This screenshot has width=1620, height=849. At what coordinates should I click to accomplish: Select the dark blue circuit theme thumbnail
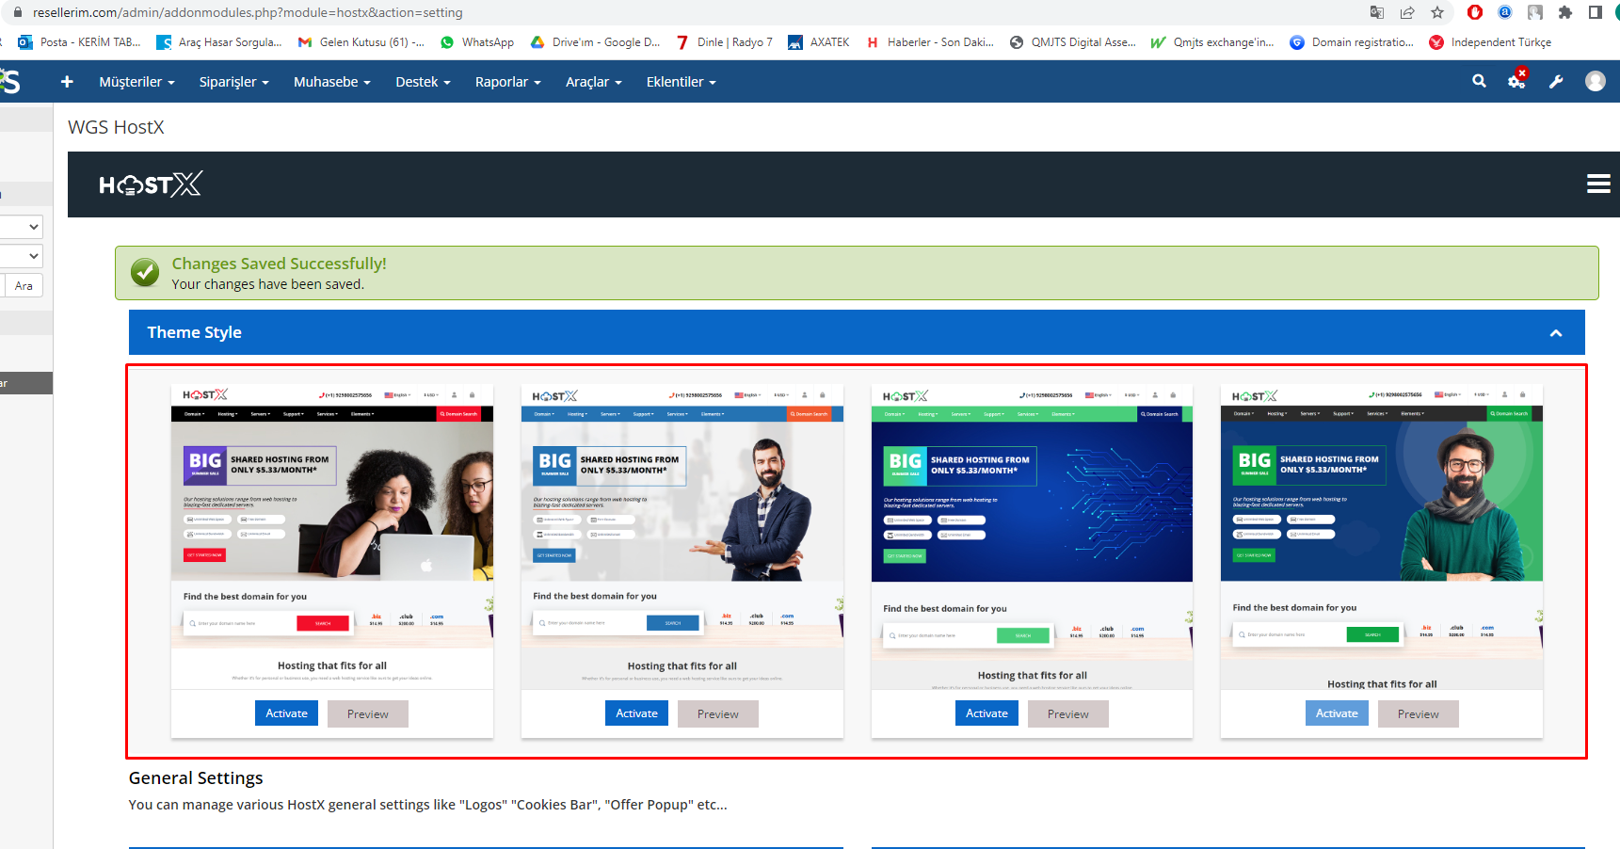tap(1032, 537)
